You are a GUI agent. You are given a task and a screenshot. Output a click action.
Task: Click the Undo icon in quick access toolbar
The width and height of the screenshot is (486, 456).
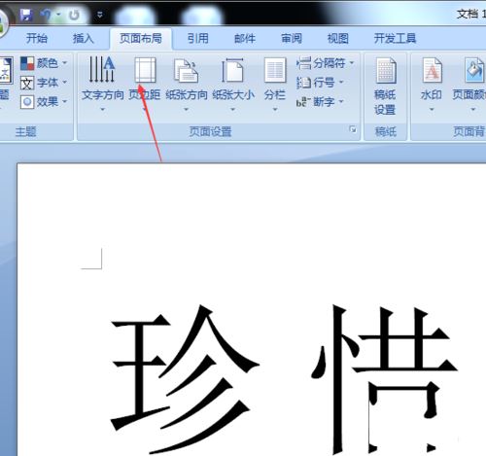click(x=46, y=15)
